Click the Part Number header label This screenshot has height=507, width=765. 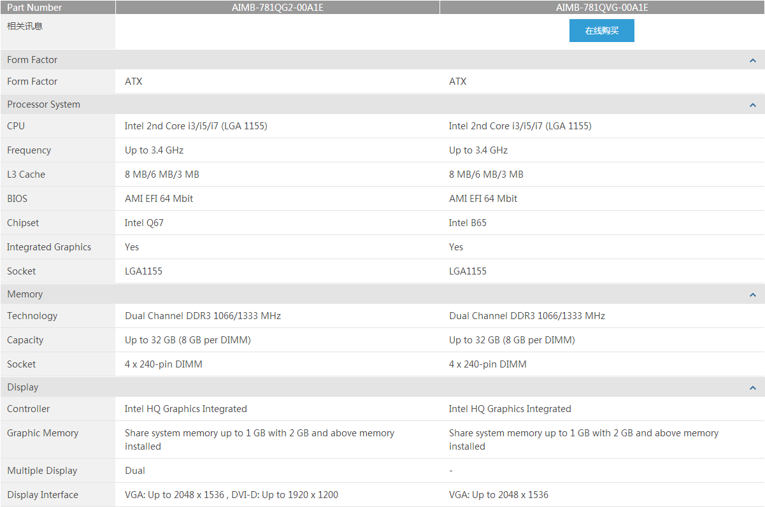coord(34,8)
